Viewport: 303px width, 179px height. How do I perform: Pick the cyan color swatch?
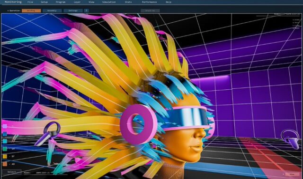pyautogui.click(x=5, y=141)
